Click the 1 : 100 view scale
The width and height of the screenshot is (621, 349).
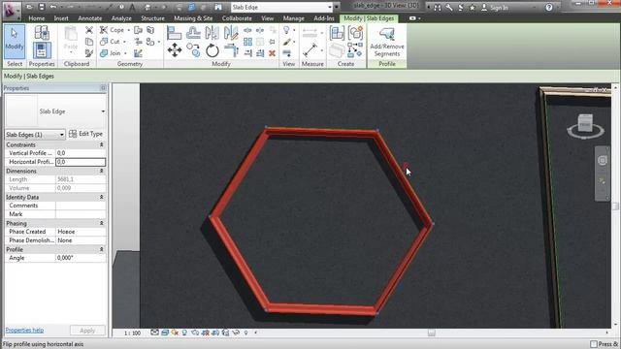tap(132, 333)
